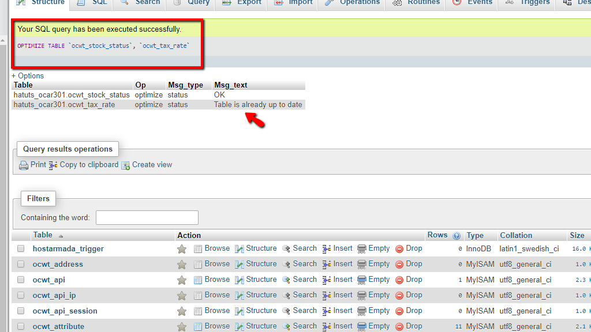Open the hostarmada_trigger table link
The image size is (591, 332).
[68, 248]
